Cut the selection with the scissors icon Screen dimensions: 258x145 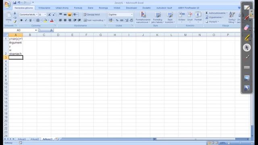tap(15, 13)
